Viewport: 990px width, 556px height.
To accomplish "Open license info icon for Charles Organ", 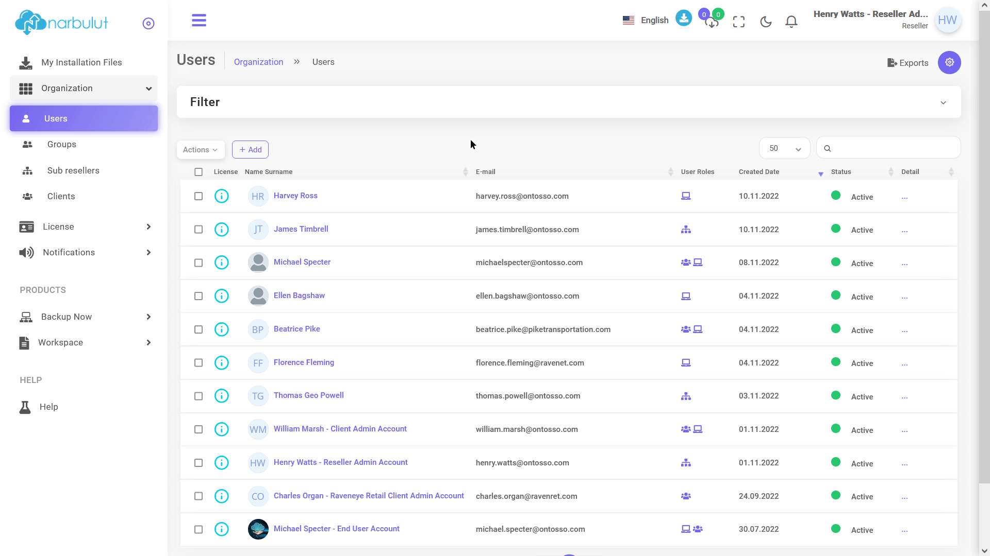I will 222,496.
